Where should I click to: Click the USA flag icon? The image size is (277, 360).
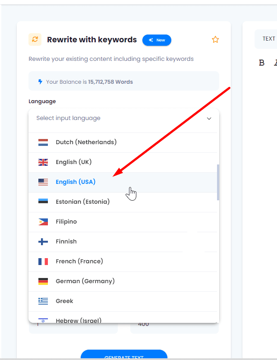pyautogui.click(x=43, y=182)
